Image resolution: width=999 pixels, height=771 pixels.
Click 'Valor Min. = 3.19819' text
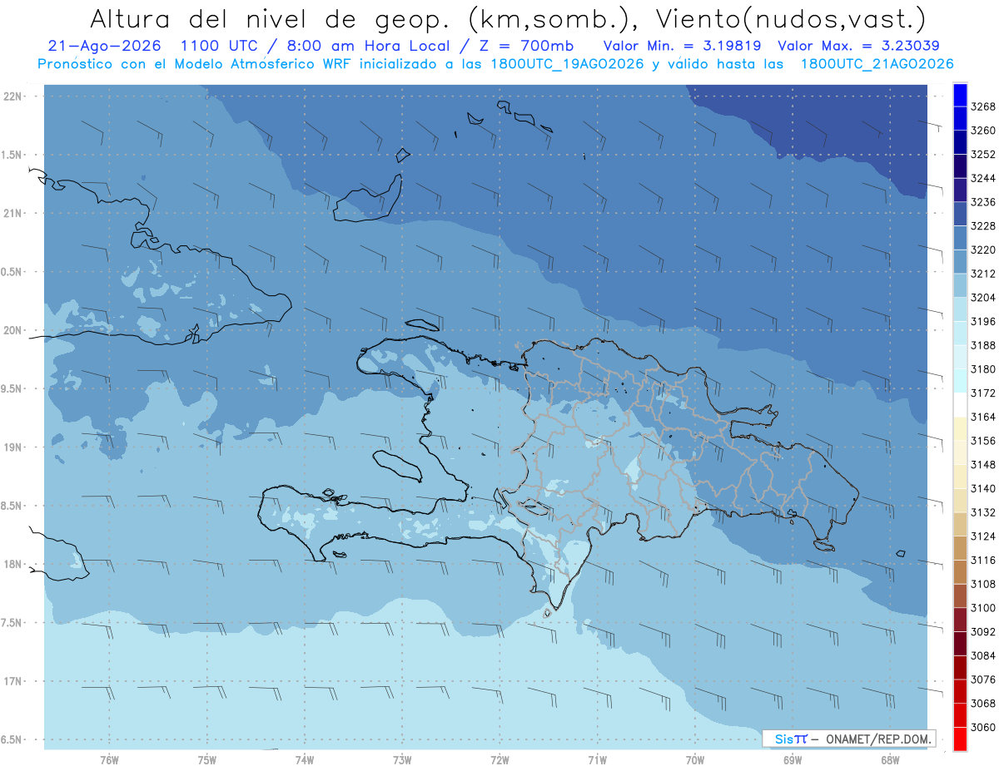683,46
